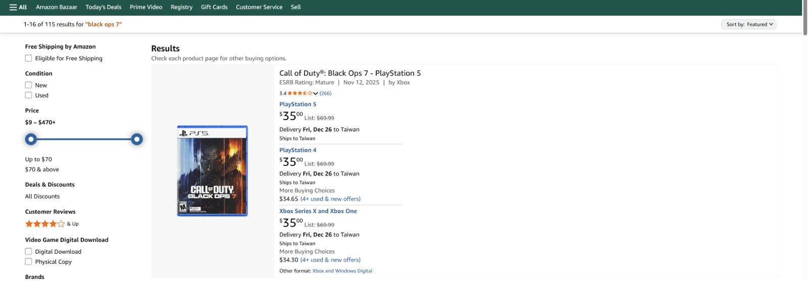Open the Sort by Featured dropdown
The height and width of the screenshot is (281, 808).
pos(749,24)
